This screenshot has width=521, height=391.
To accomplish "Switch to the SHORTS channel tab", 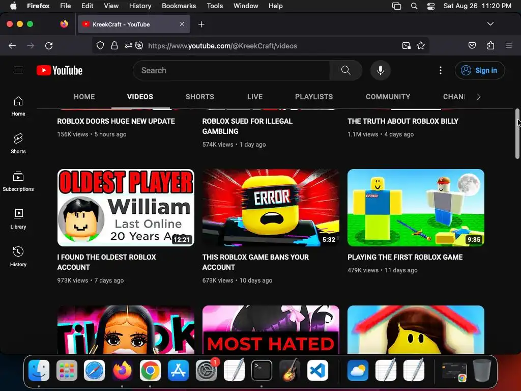I will point(199,97).
